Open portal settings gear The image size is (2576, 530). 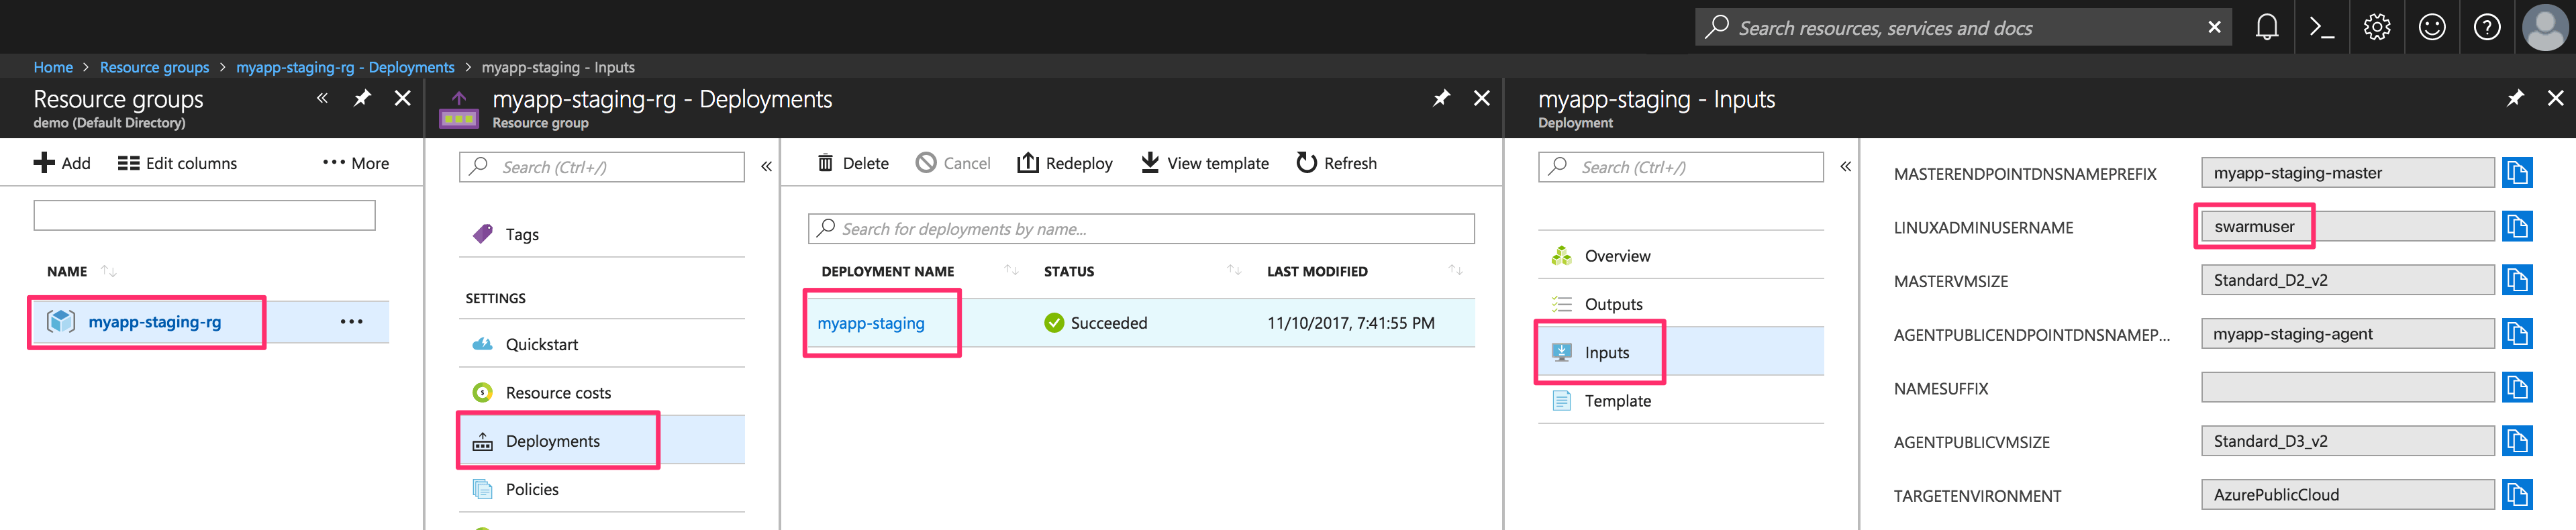2377,27
